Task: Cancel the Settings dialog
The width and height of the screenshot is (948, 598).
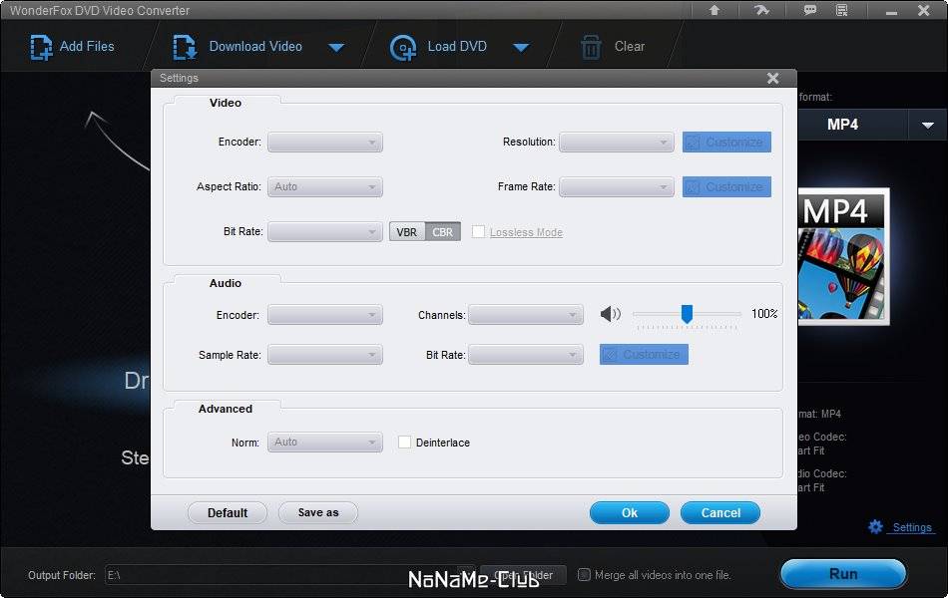Action: coord(720,513)
